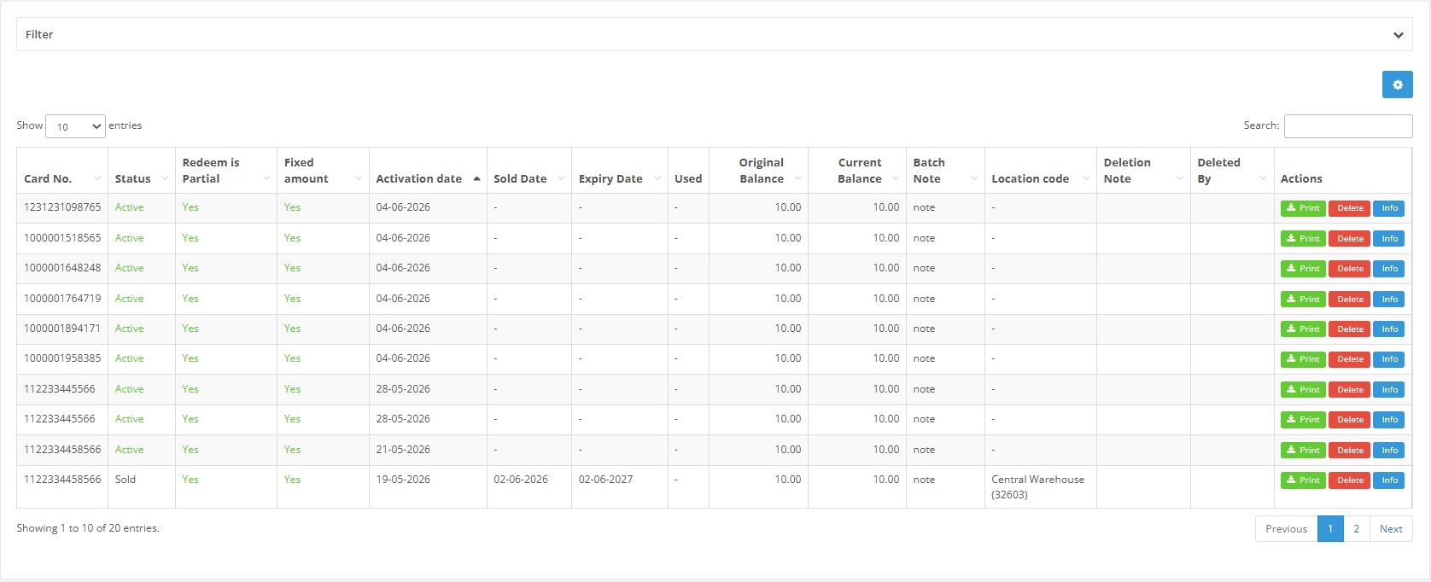The image size is (1431, 582).
Task: Sort by Original Balance column
Action: [x=758, y=171]
